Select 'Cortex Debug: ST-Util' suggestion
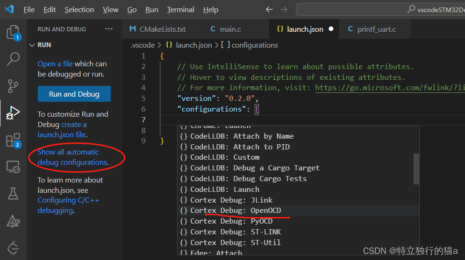 (298, 243)
